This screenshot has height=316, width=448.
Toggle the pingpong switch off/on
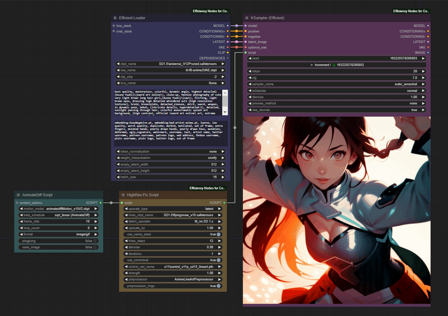pos(95,241)
